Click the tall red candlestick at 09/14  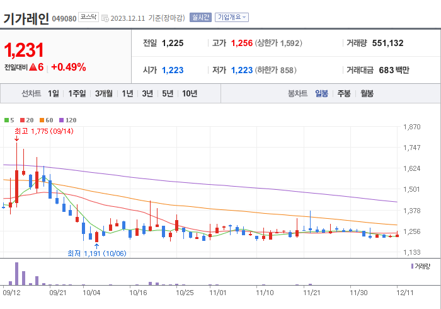pos(16,187)
